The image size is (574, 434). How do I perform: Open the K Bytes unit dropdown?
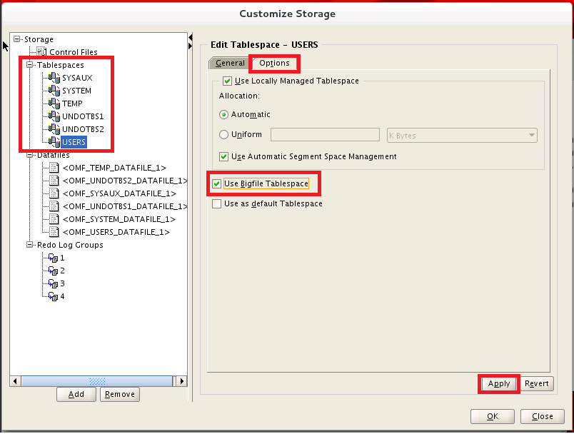462,136
